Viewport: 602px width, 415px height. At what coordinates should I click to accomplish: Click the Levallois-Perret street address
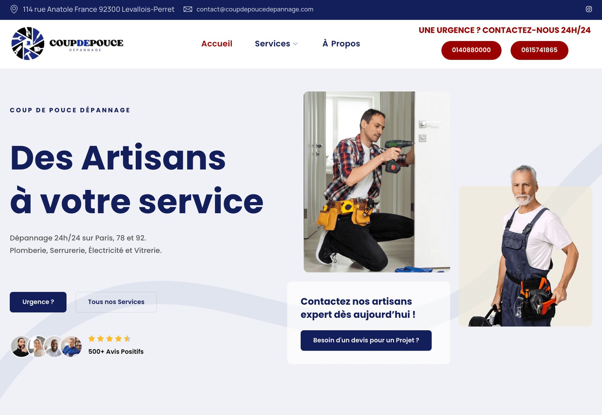tap(99, 9)
